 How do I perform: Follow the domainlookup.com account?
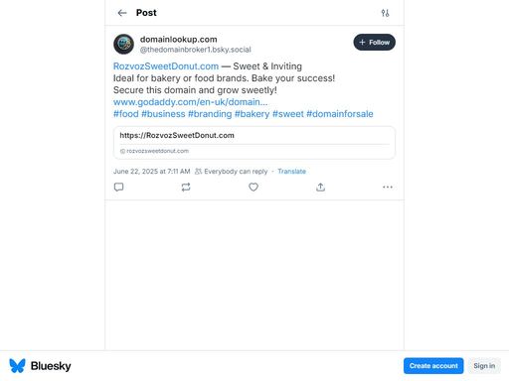pyautogui.click(x=374, y=43)
